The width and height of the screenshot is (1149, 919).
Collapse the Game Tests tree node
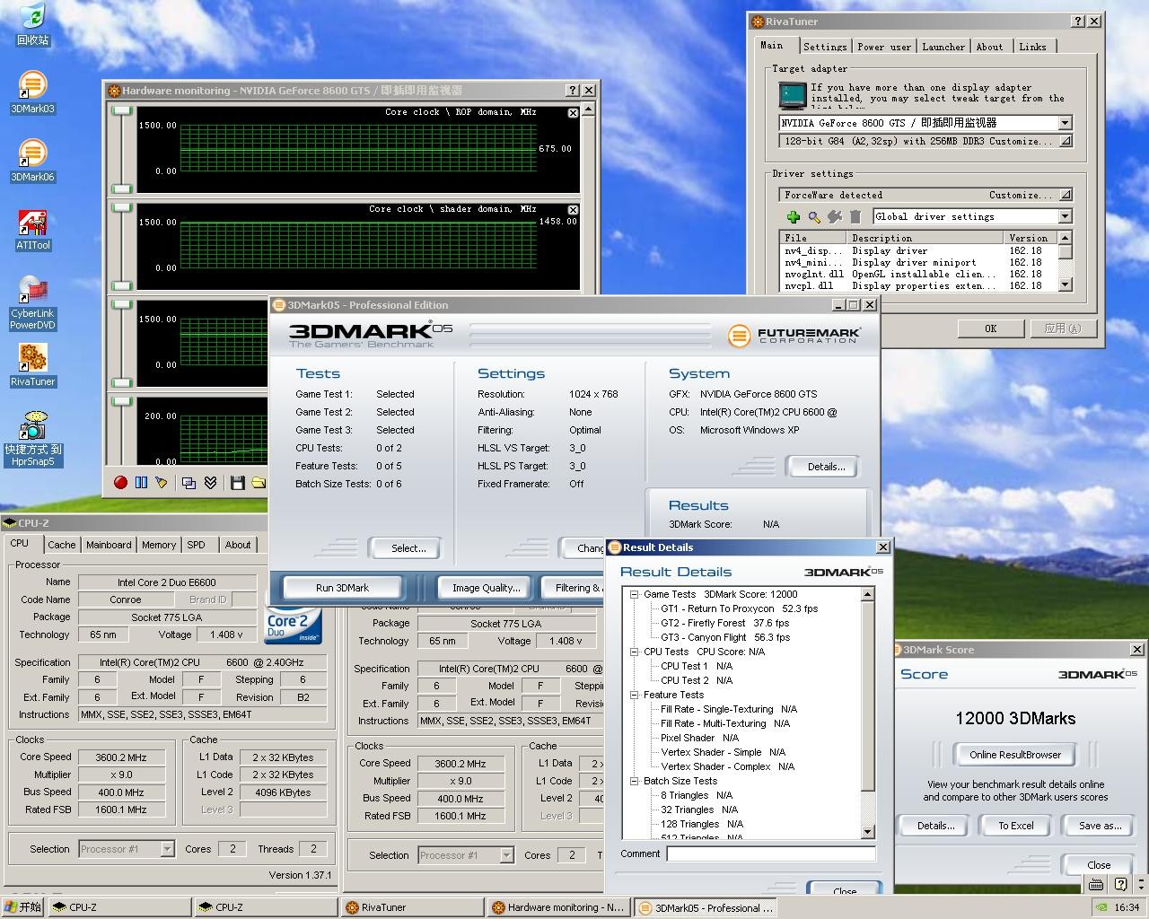[634, 594]
